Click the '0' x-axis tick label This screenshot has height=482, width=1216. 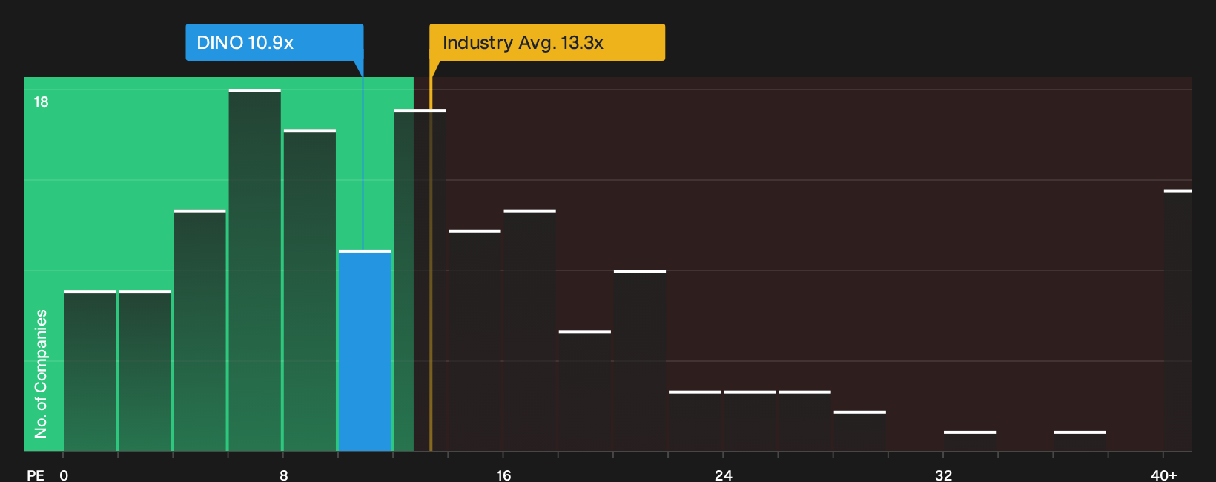(x=64, y=475)
